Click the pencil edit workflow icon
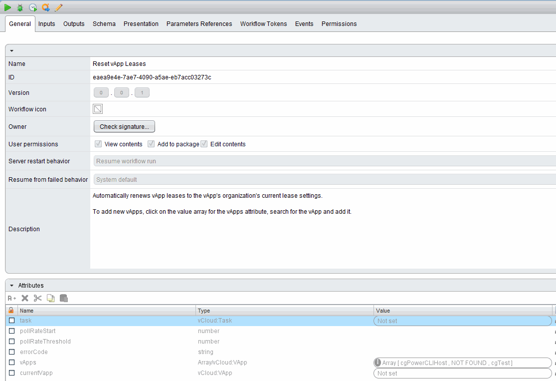This screenshot has width=556, height=381. [58, 7]
